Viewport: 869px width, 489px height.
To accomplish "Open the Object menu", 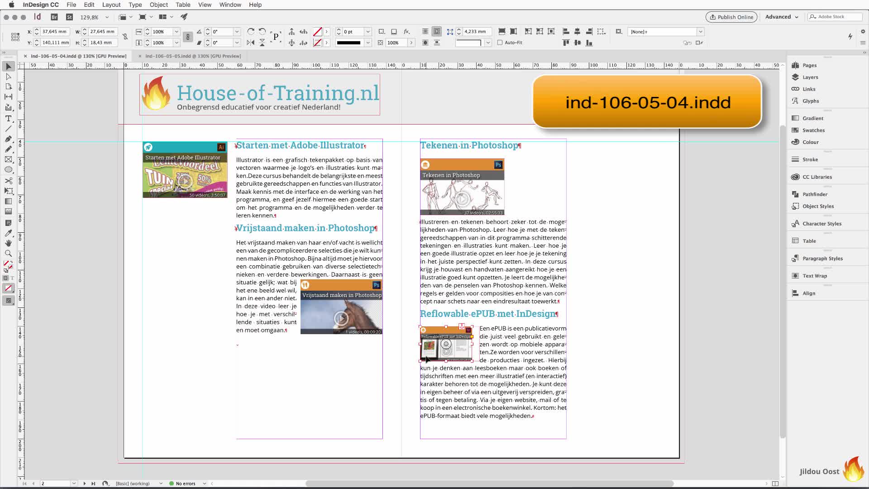I will (159, 5).
